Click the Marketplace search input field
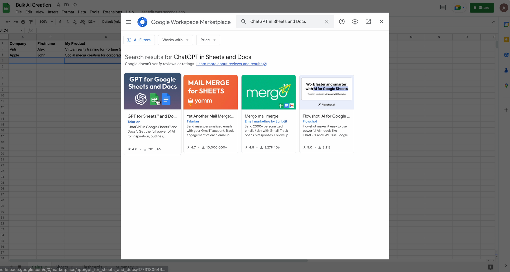Image resolution: width=510 pixels, height=272 pixels. coord(285,22)
